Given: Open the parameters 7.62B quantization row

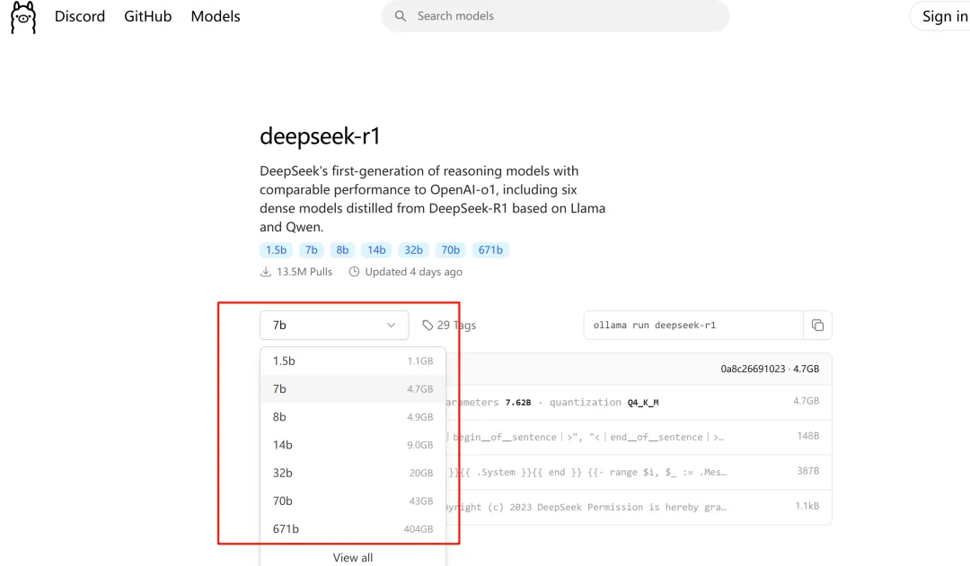Looking at the screenshot, I should (x=639, y=402).
